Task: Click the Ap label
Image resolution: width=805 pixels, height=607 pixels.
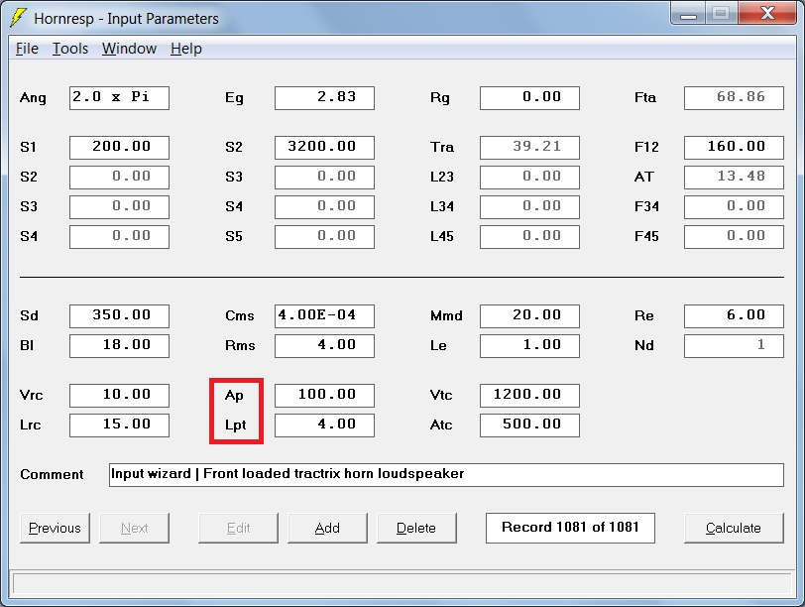Action: pos(234,396)
